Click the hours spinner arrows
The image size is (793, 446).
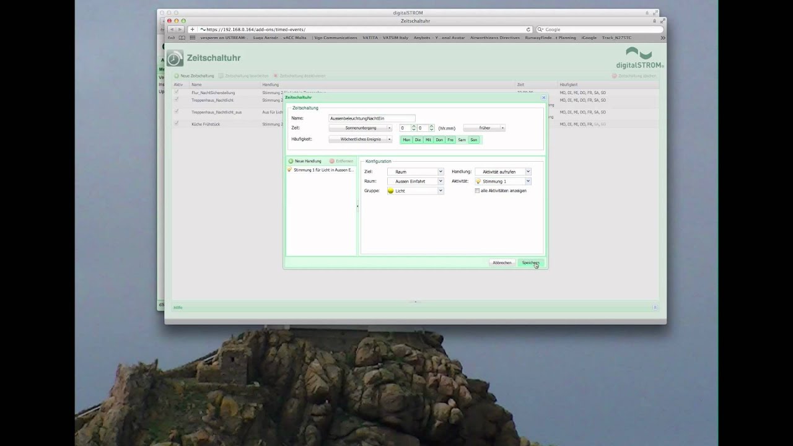414,128
